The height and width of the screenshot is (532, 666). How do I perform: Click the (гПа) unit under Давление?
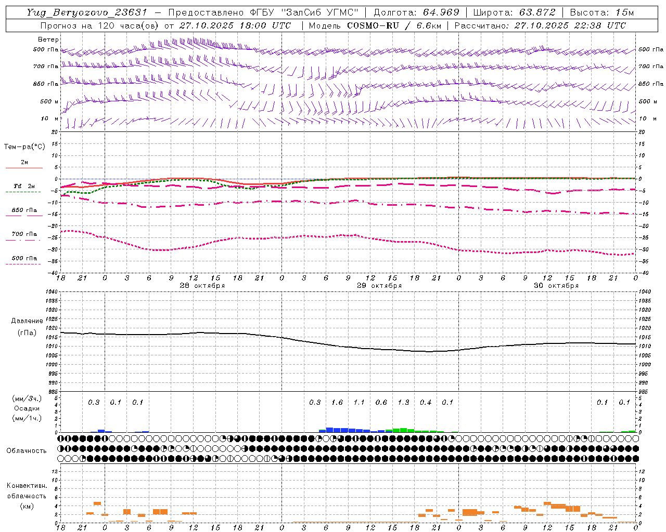pos(27,332)
